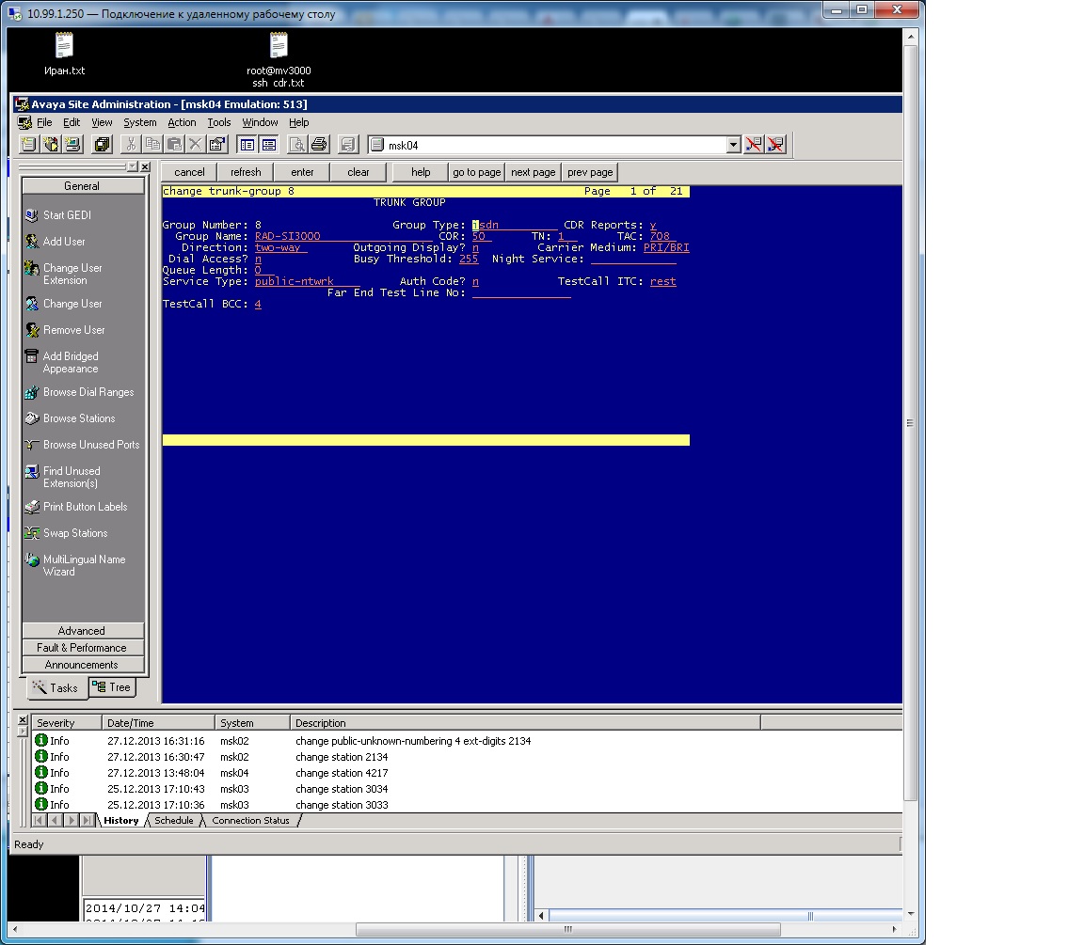Click the horizontal scrollbar of the remote desktop
Screen dimensions: 1084x945
[x=567, y=929]
